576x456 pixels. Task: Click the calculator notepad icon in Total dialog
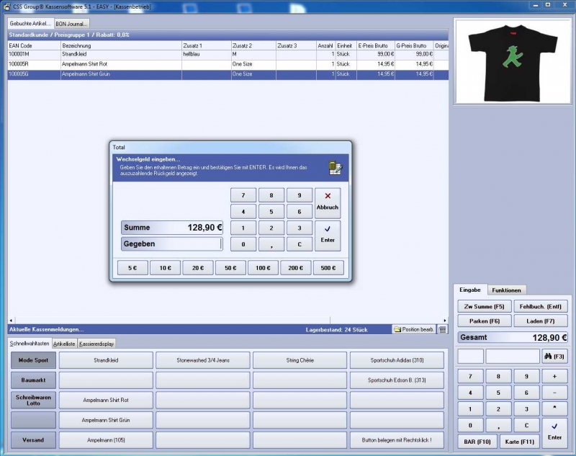click(336, 168)
